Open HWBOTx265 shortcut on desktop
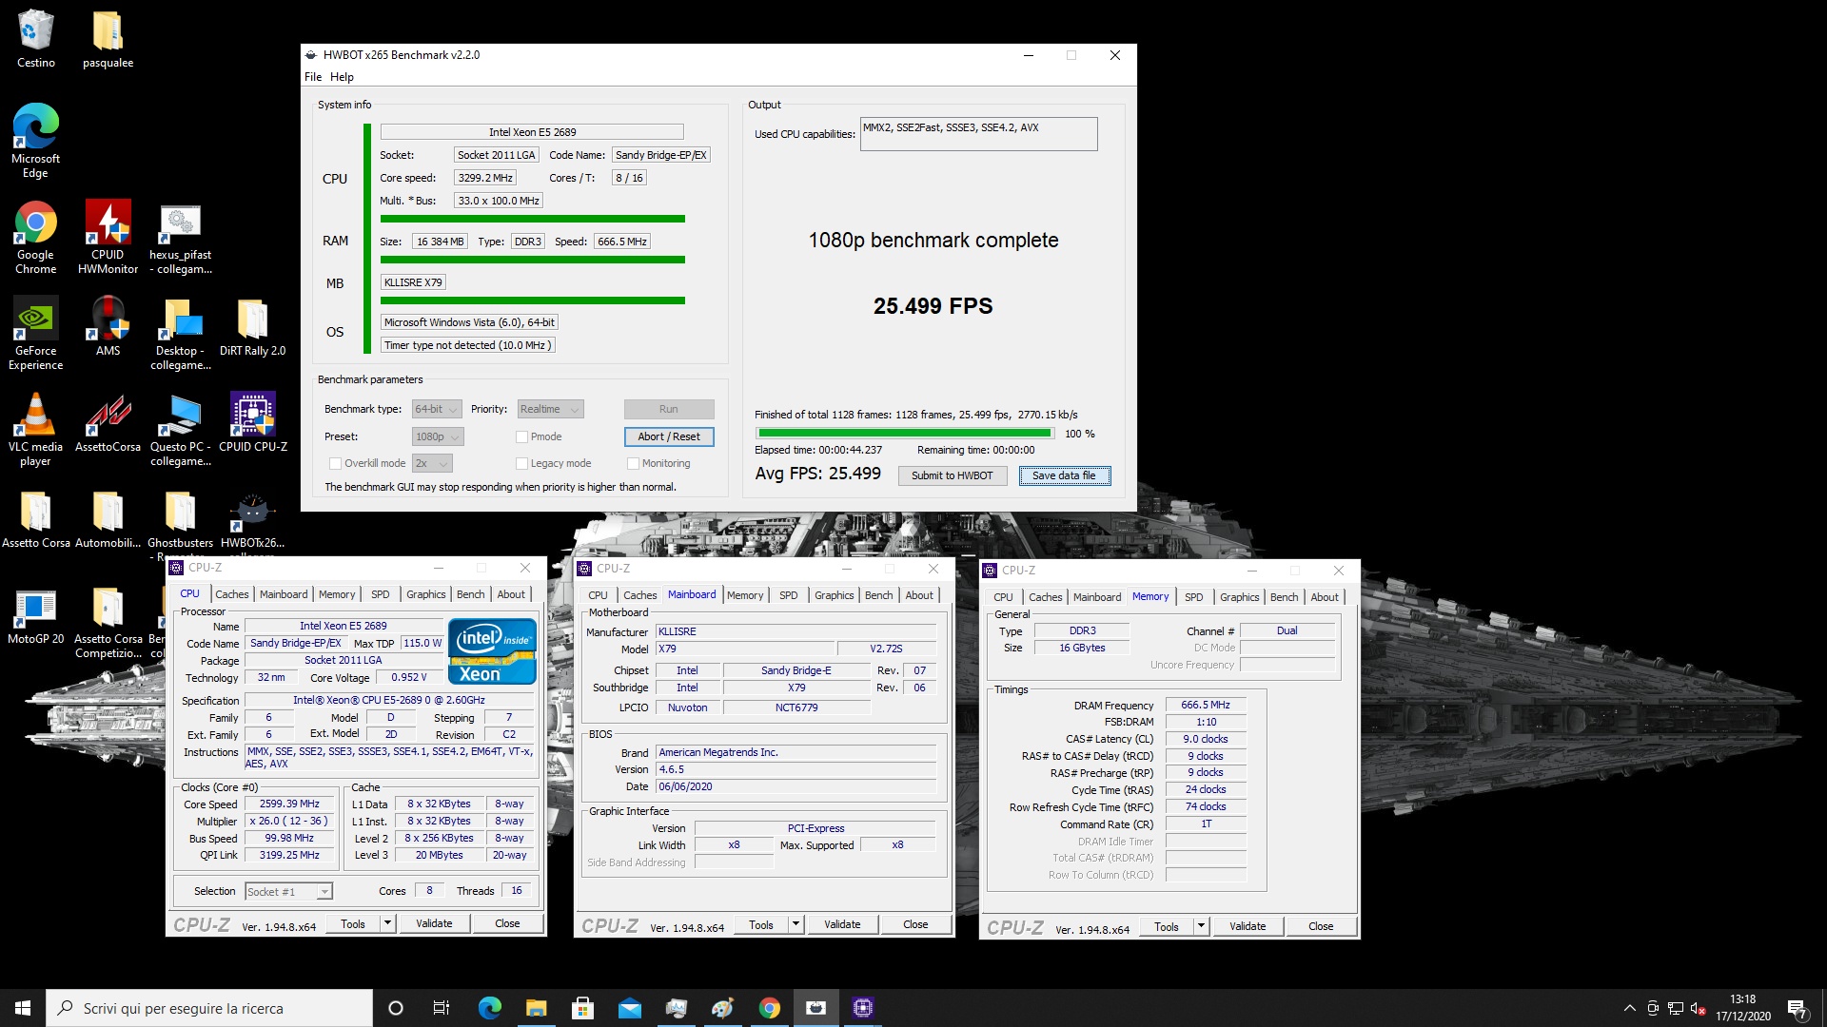Viewport: 1827px width, 1027px height. click(252, 519)
